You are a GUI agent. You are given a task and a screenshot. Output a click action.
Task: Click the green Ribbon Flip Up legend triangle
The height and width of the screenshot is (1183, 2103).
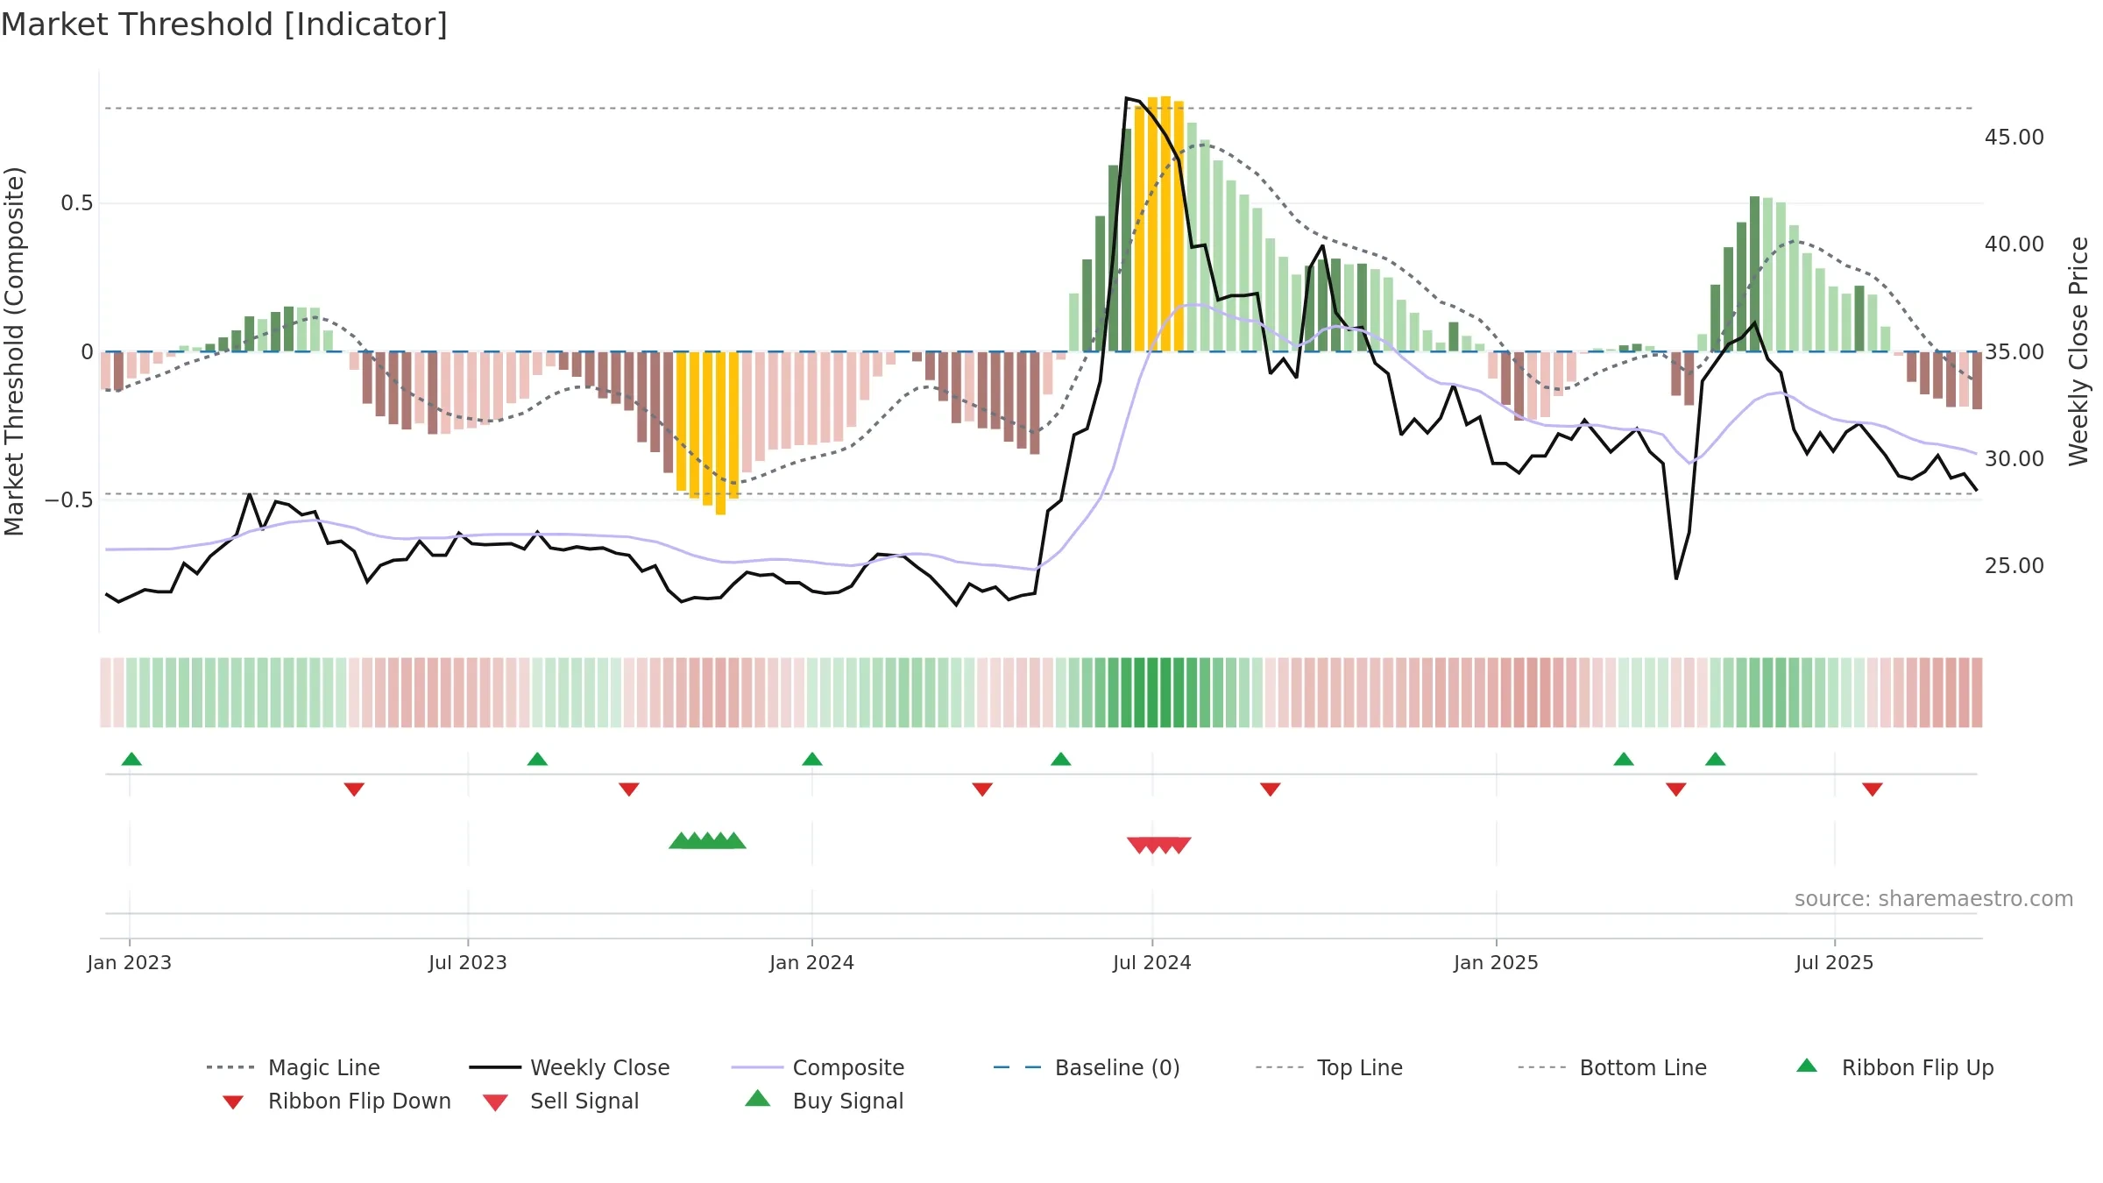click(1807, 1066)
